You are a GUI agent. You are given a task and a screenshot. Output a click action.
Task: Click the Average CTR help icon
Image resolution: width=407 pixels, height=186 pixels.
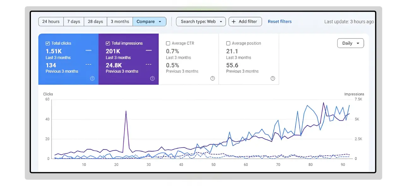pyautogui.click(x=213, y=78)
